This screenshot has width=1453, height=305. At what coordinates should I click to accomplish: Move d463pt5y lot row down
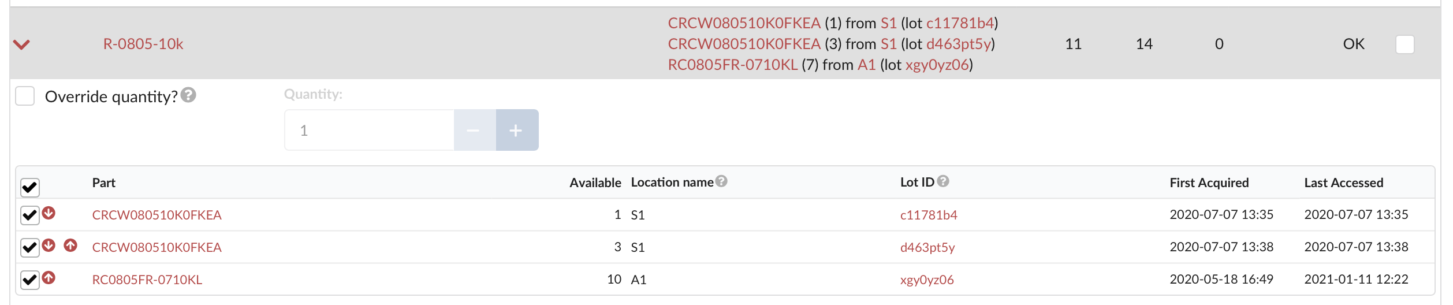[x=49, y=246]
